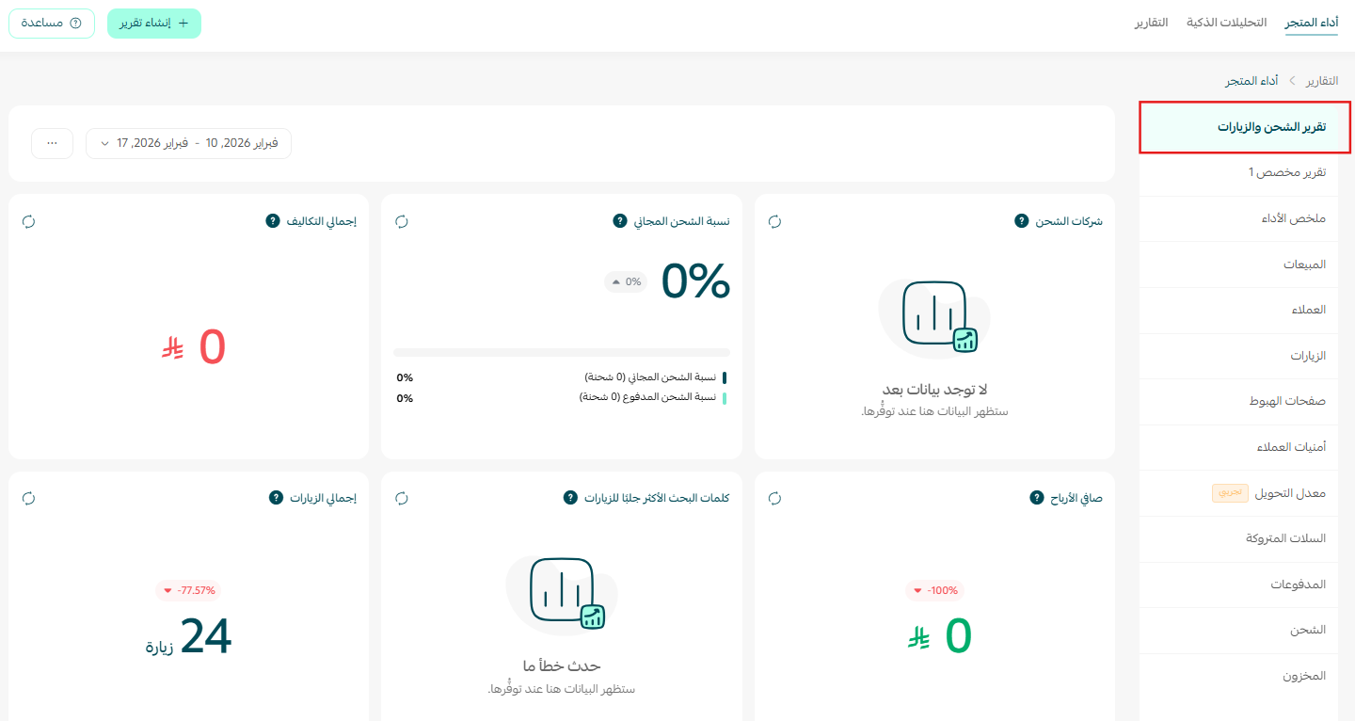Open the date range picker dropdown
This screenshot has height=721, width=1355.
(x=188, y=143)
